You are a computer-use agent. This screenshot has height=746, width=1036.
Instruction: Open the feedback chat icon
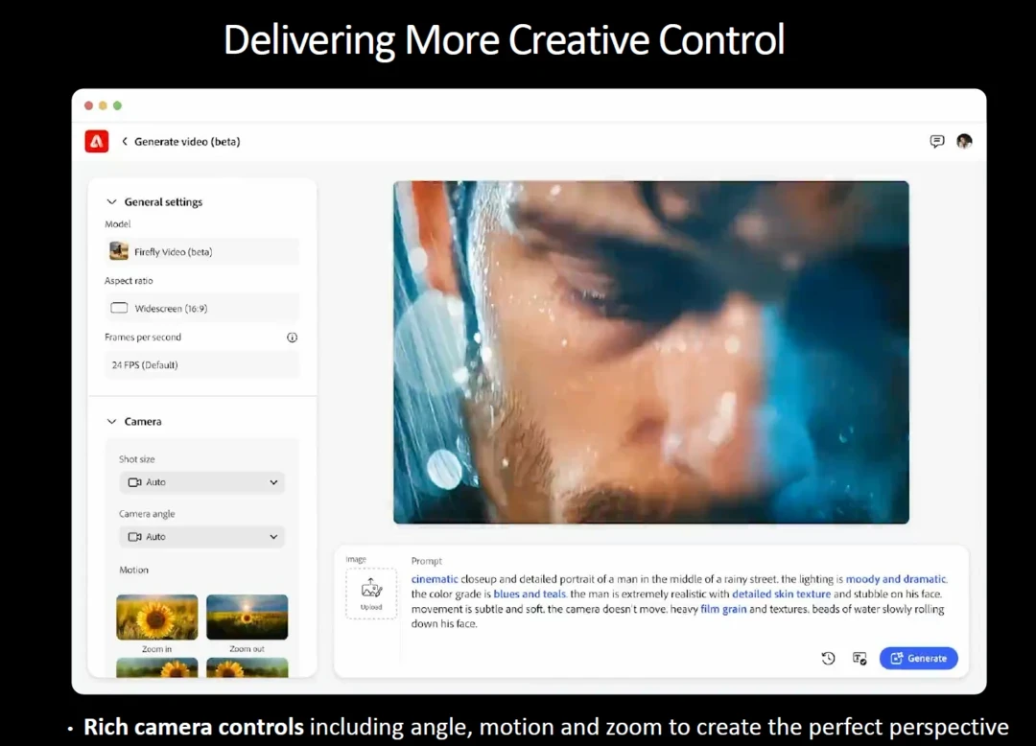click(936, 141)
